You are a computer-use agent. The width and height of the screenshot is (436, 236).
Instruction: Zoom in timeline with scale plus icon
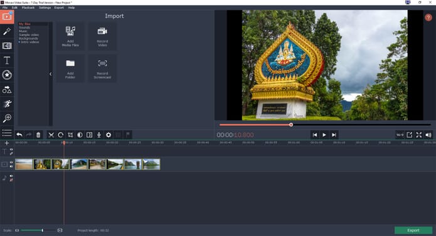[x=60, y=230]
